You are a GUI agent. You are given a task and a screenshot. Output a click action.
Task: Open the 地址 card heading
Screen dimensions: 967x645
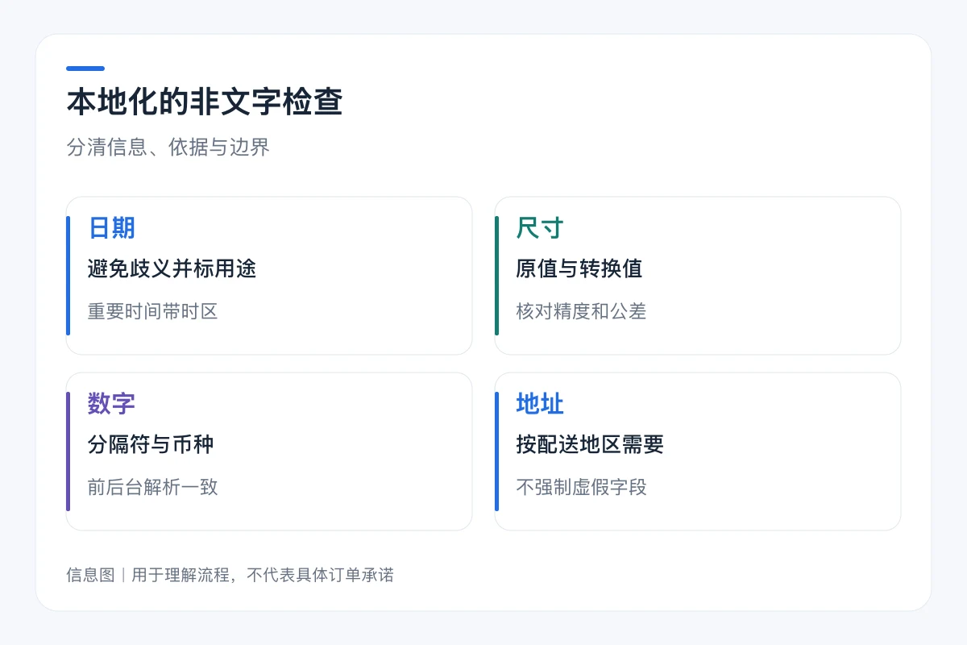[x=539, y=404]
